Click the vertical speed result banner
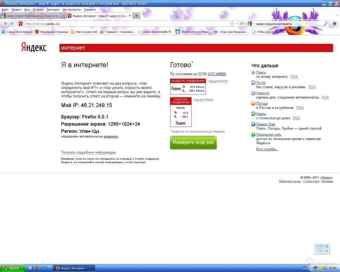Image resolution: width=340 pixels, height=272 pixels. (181, 112)
